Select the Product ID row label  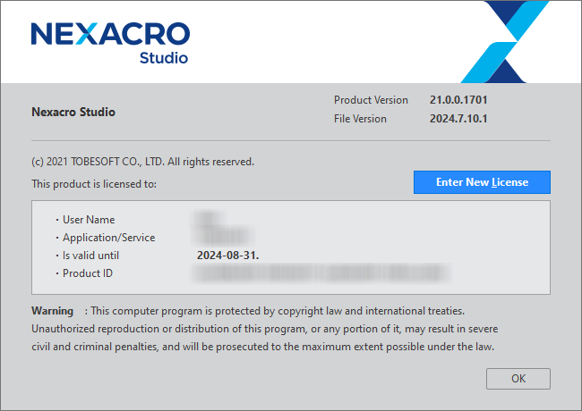[x=88, y=273]
